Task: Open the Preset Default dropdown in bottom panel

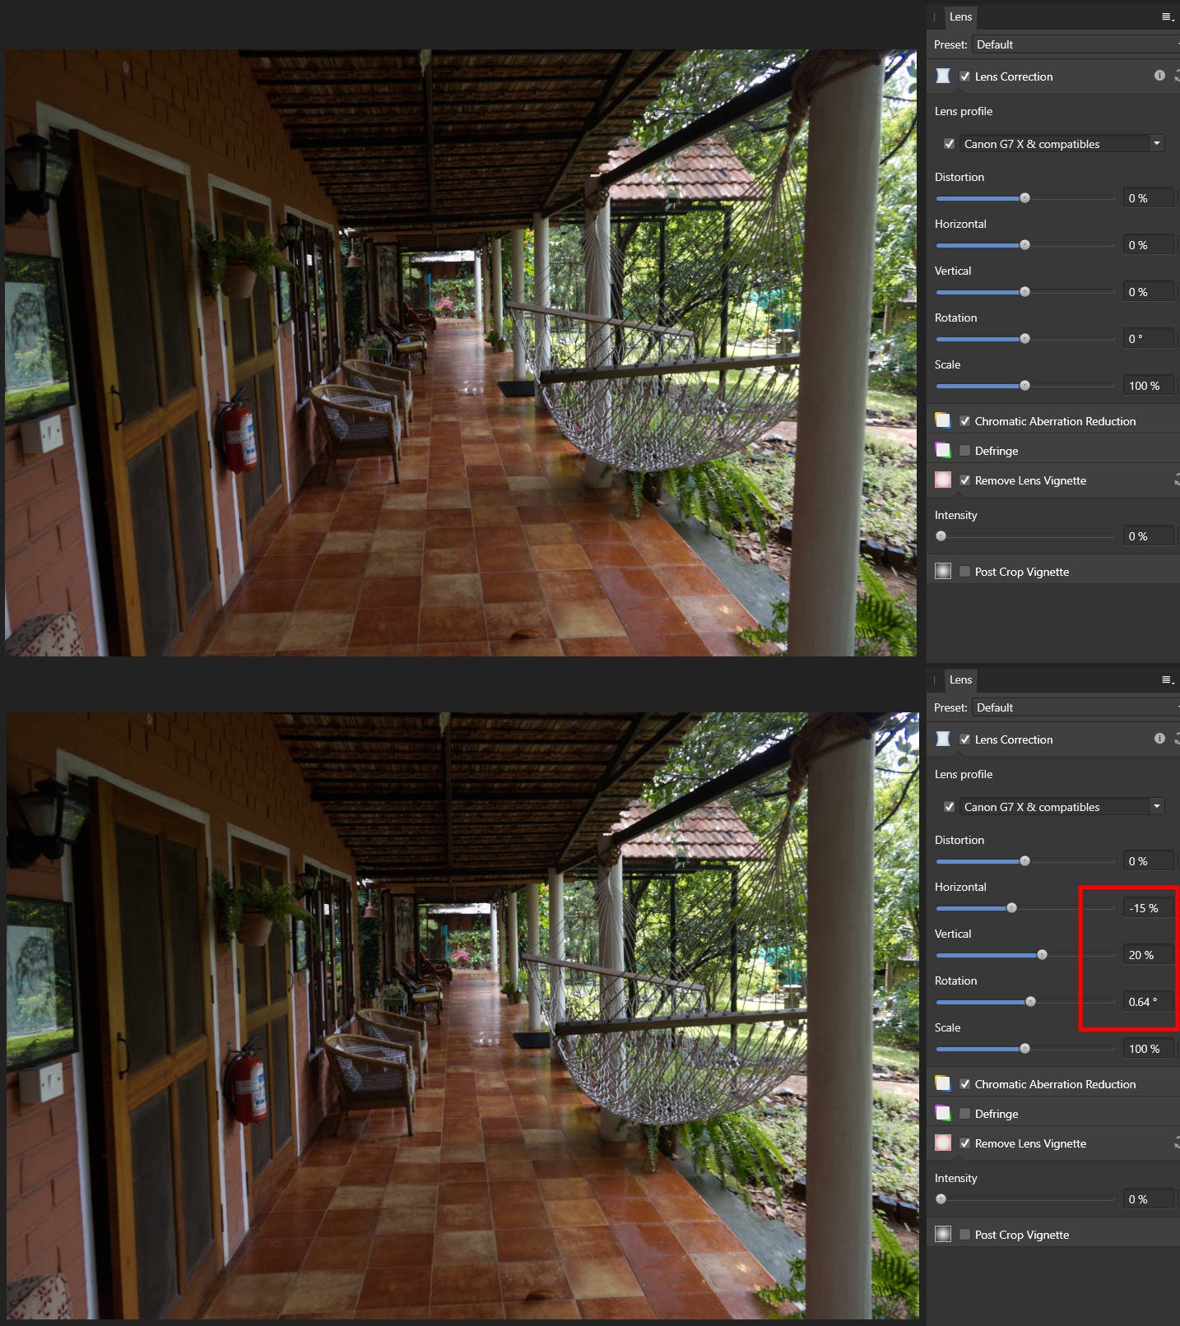Action: (1075, 707)
